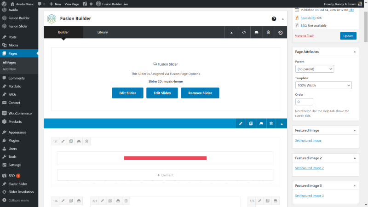This screenshot has height=207, width=368.
Task: Click View Page in admin bar
Action: 72,4
